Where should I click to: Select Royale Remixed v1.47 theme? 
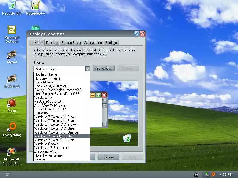point(62,109)
